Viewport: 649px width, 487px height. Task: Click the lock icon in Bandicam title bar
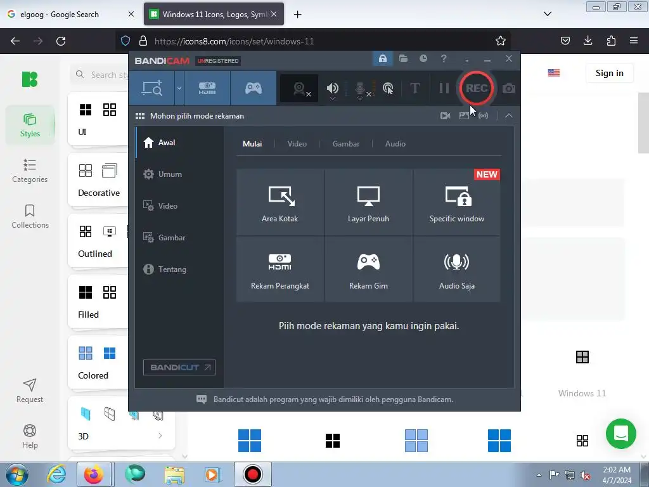(x=382, y=59)
